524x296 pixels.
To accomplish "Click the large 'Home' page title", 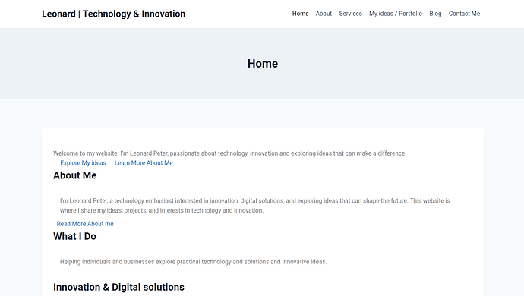I will click(x=263, y=64).
